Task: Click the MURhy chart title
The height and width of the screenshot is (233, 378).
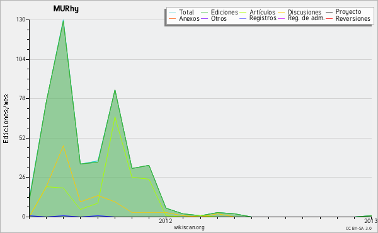Action: pos(66,9)
